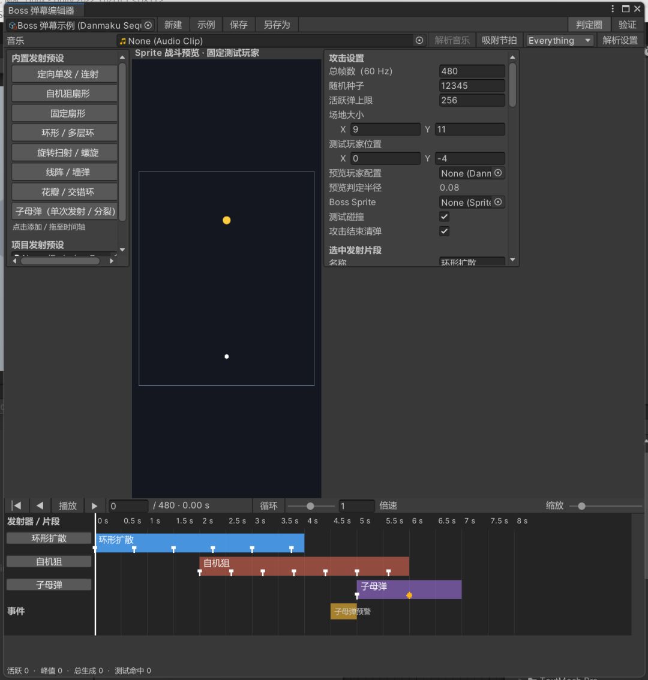
Task: Add the 固定扇形 preset
Action: pos(64,113)
